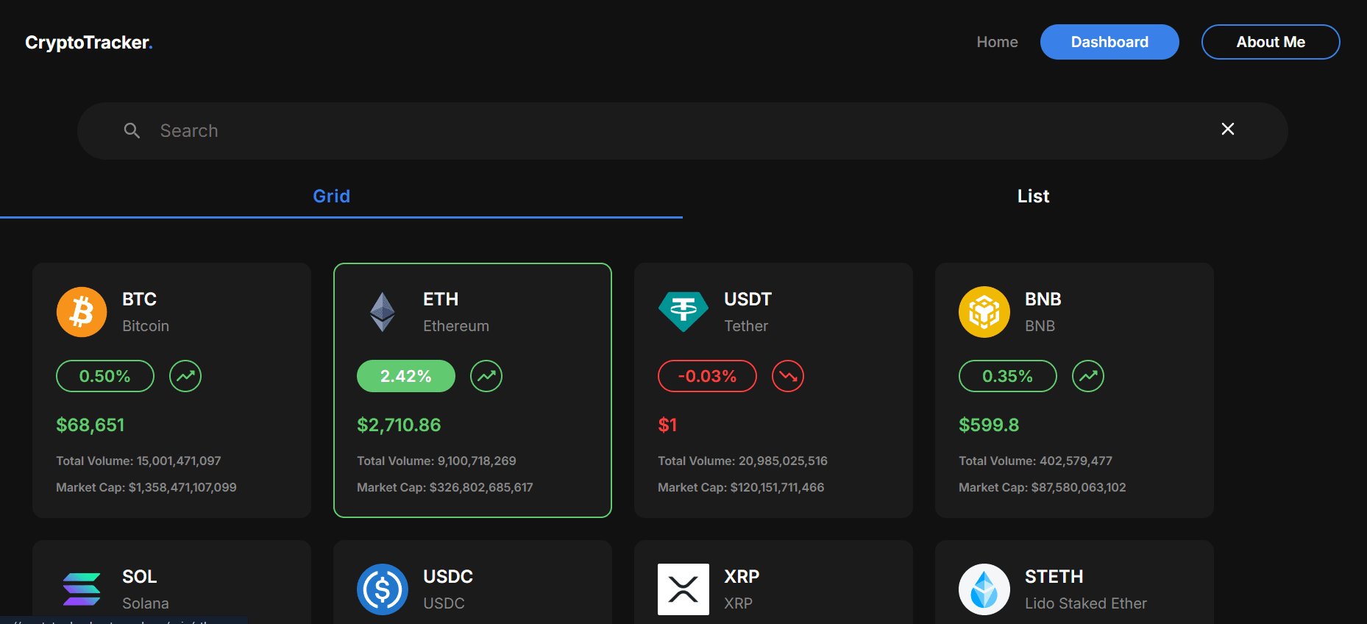Image resolution: width=1367 pixels, height=624 pixels.
Task: Click the Lido Staked Ether logo icon
Action: coord(984,589)
